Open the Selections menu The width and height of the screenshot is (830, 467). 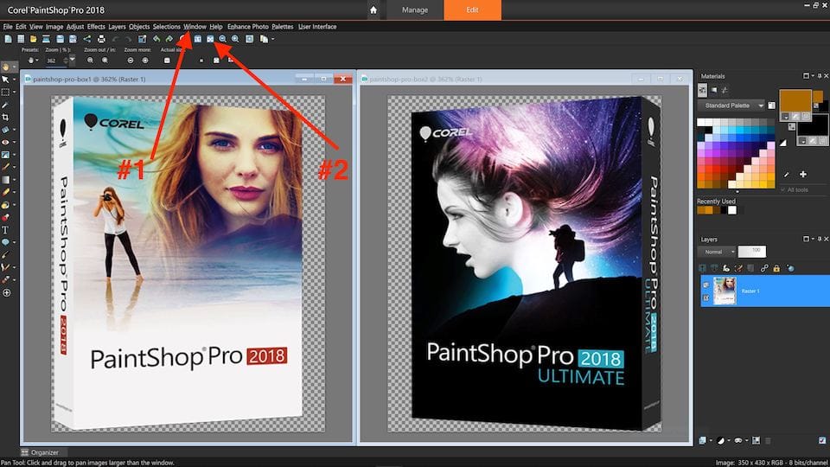pyautogui.click(x=166, y=27)
